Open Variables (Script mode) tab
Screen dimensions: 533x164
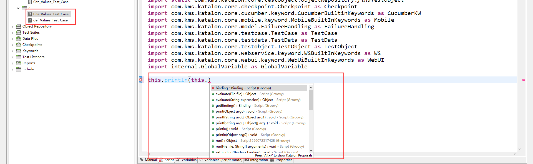[x=221, y=160]
